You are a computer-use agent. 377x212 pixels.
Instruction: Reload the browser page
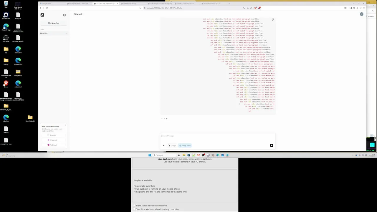coord(47,8)
